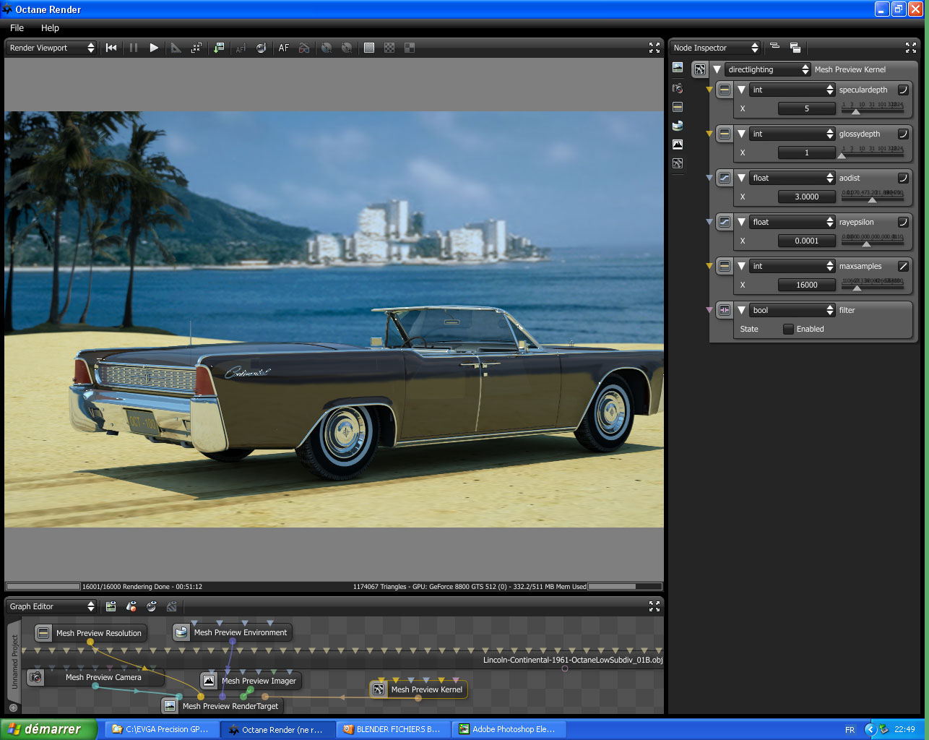The height and width of the screenshot is (740, 929).
Task: Toggle the linear button beside maxsamples
Action: pos(903,266)
